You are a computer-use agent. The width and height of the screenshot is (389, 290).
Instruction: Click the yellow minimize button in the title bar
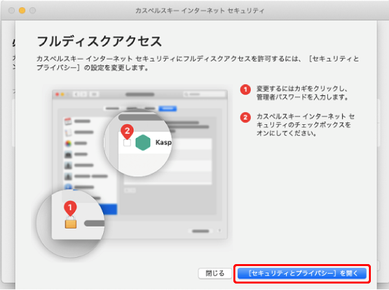22,10
